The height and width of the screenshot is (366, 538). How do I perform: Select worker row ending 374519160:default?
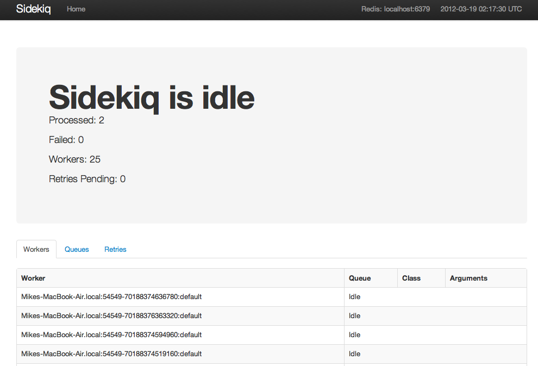[271, 354]
